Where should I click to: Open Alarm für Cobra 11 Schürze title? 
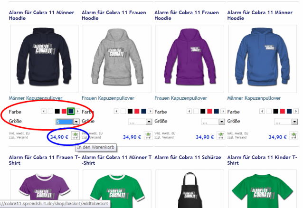[188, 157]
